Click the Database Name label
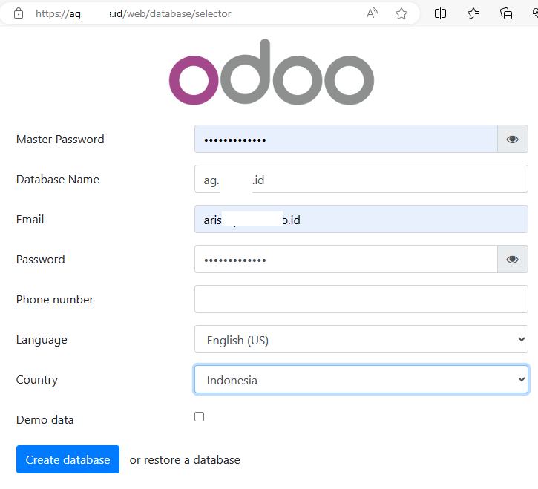This screenshot has width=538, height=489. click(x=58, y=180)
